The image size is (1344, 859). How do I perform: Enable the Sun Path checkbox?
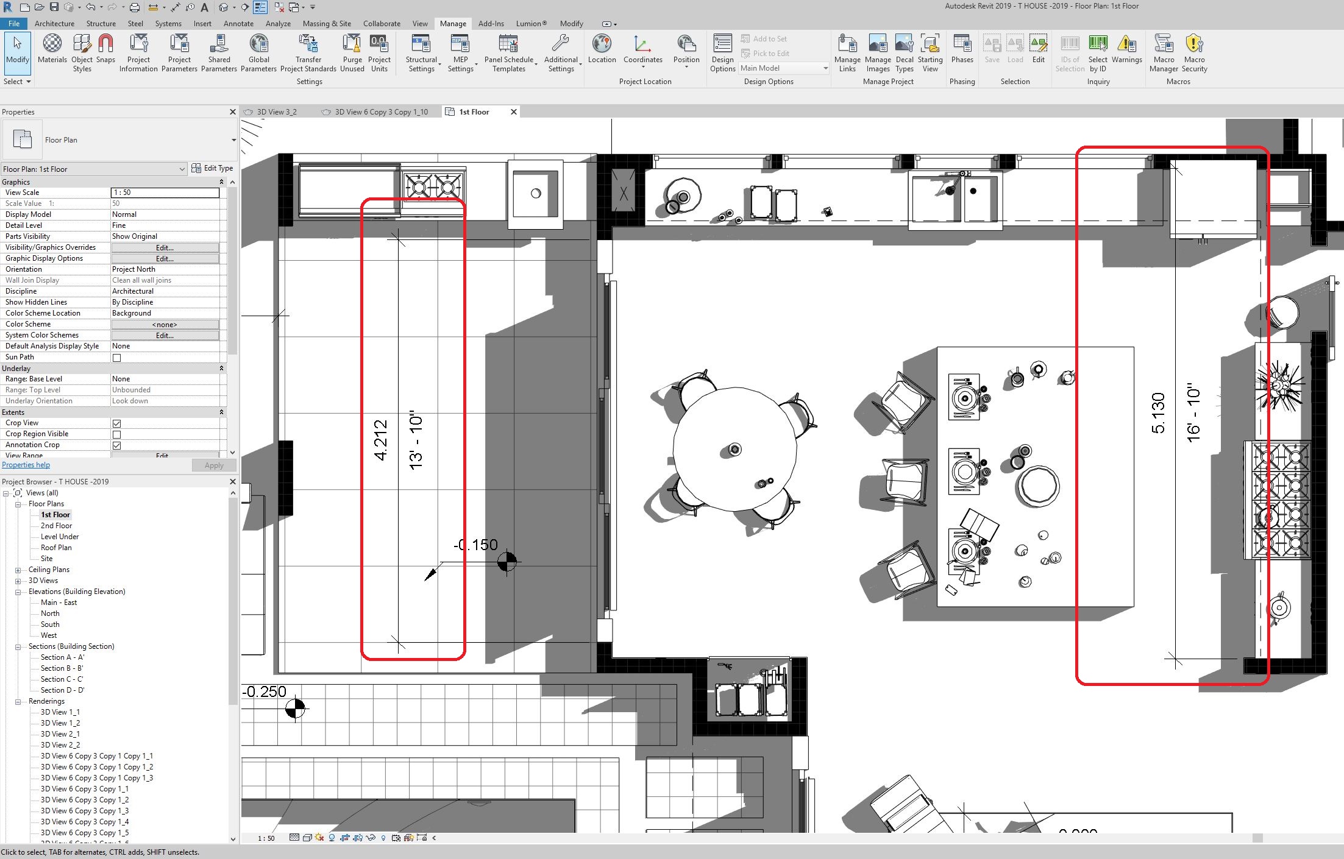116,358
